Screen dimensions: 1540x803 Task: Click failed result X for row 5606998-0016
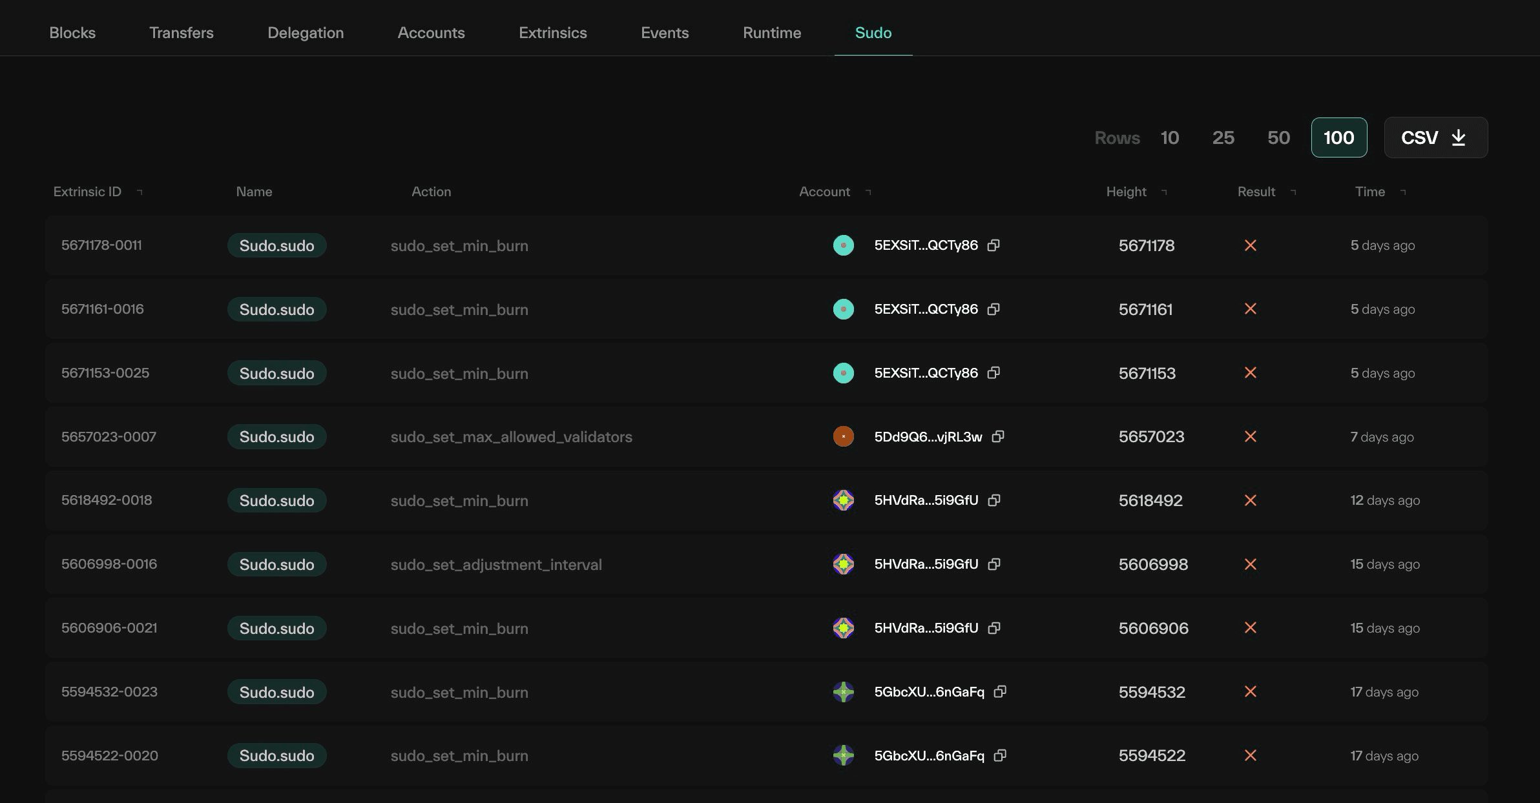[1251, 564]
